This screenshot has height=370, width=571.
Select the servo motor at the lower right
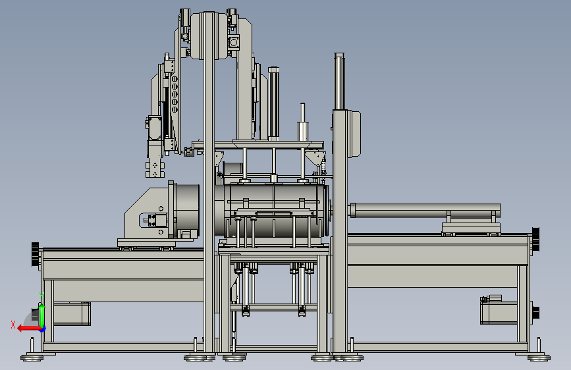[499, 312]
